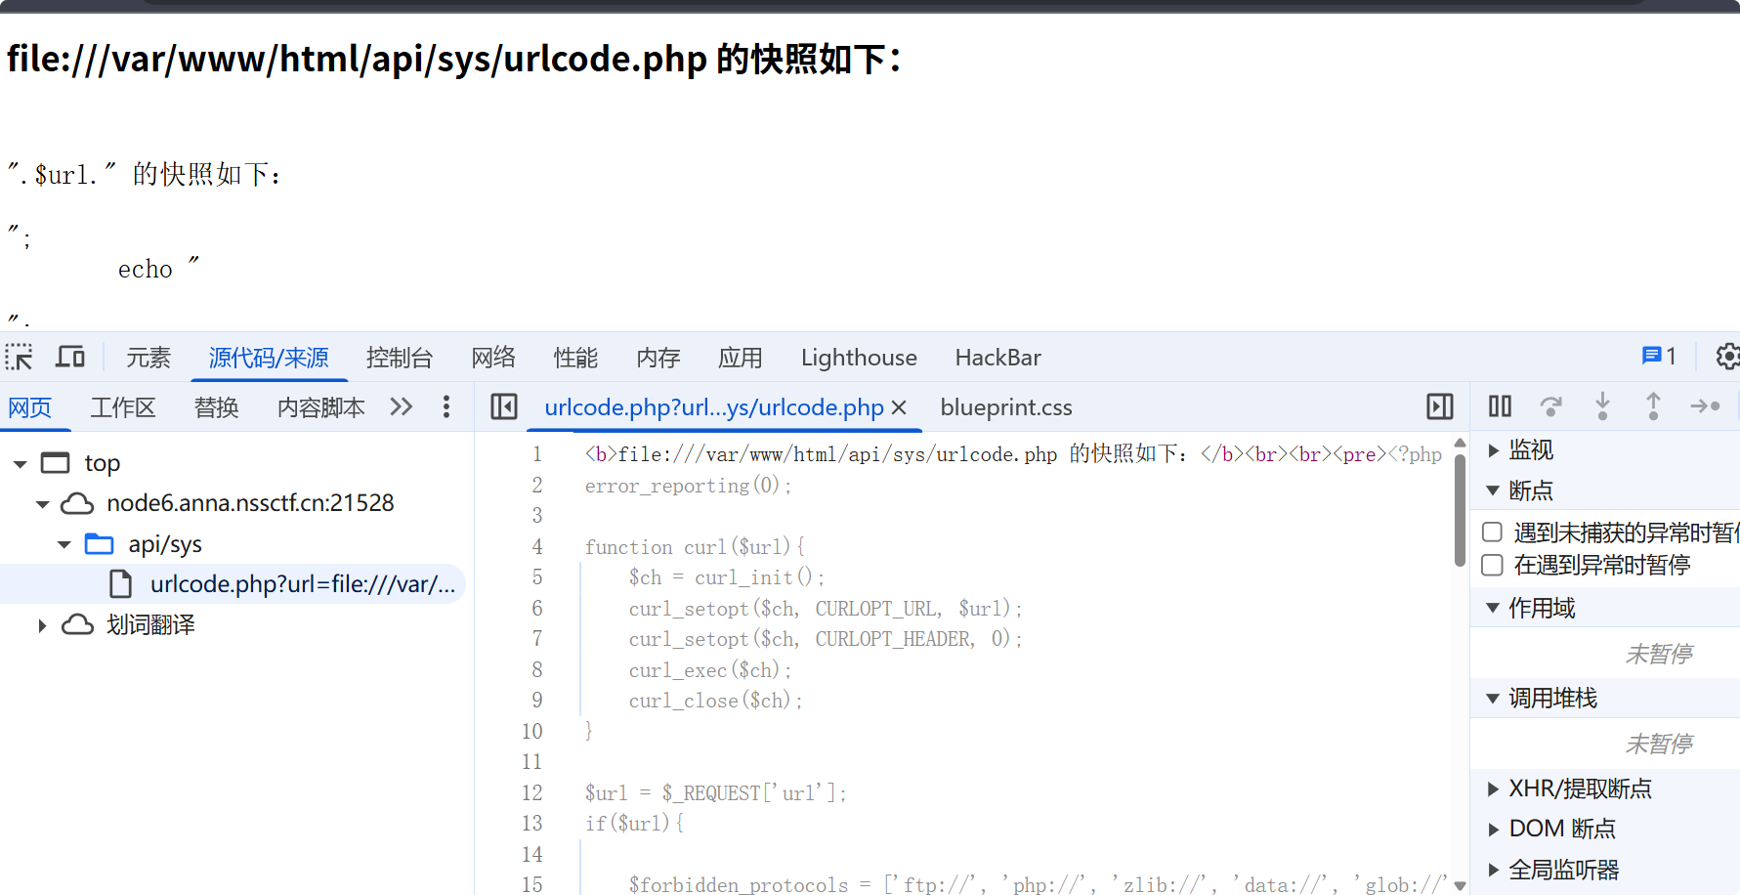This screenshot has width=1740, height=895.
Task: Switch to the 元素 Elements tab
Action: [149, 358]
